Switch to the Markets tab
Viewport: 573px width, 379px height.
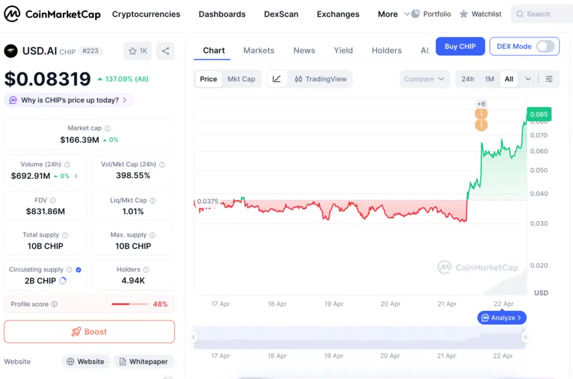pos(259,50)
